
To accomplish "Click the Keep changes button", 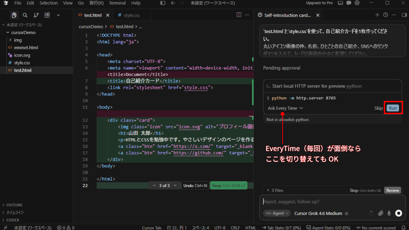I will [229, 186].
